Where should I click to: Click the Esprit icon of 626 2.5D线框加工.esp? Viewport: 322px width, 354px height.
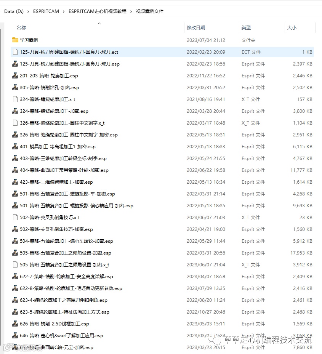pyautogui.click(x=15, y=324)
